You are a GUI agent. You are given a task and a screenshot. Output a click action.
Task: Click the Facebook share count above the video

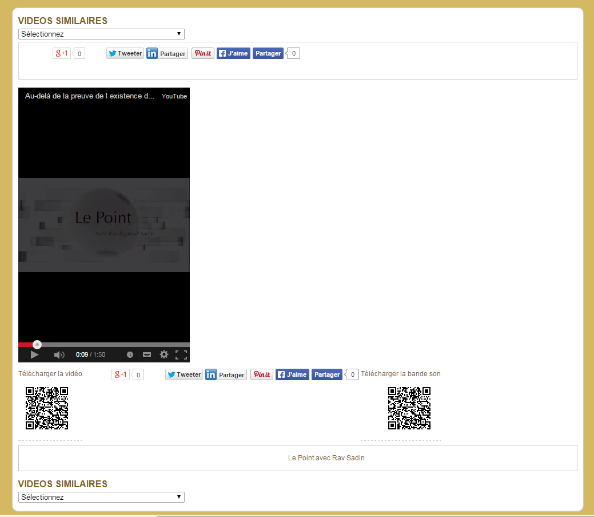tap(293, 53)
